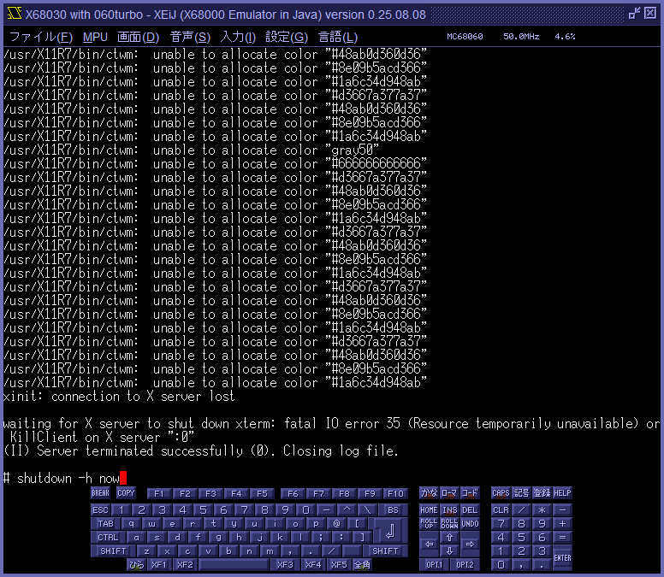Open the 画面(D) display menu
The height and width of the screenshot is (577, 664).
tap(138, 38)
